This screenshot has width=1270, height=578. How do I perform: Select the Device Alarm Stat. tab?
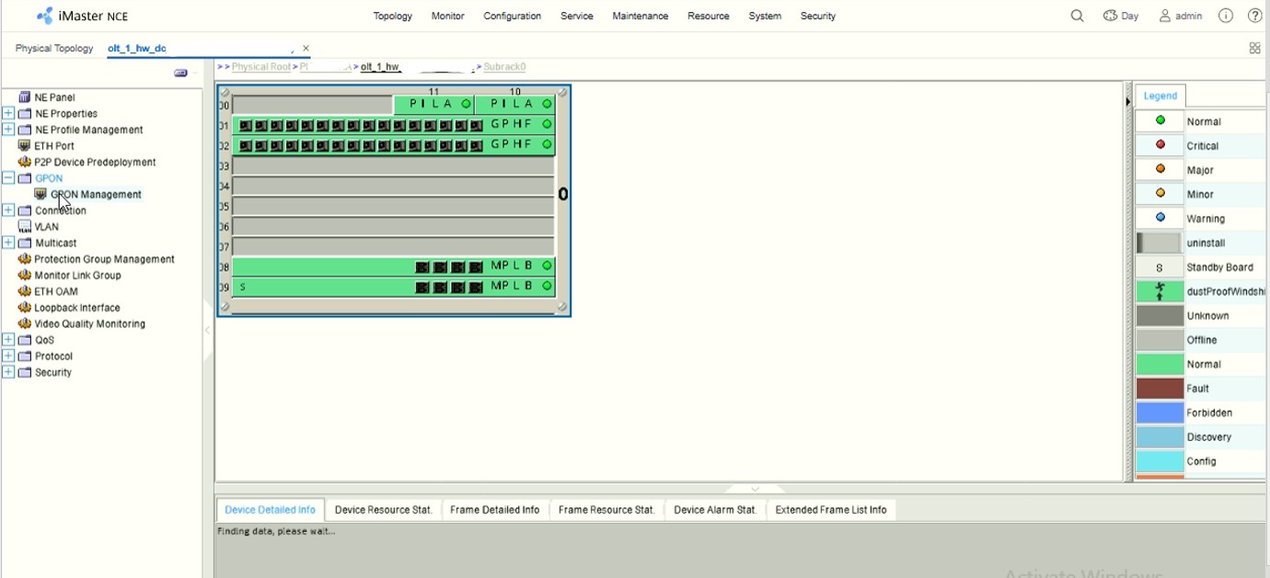point(715,509)
